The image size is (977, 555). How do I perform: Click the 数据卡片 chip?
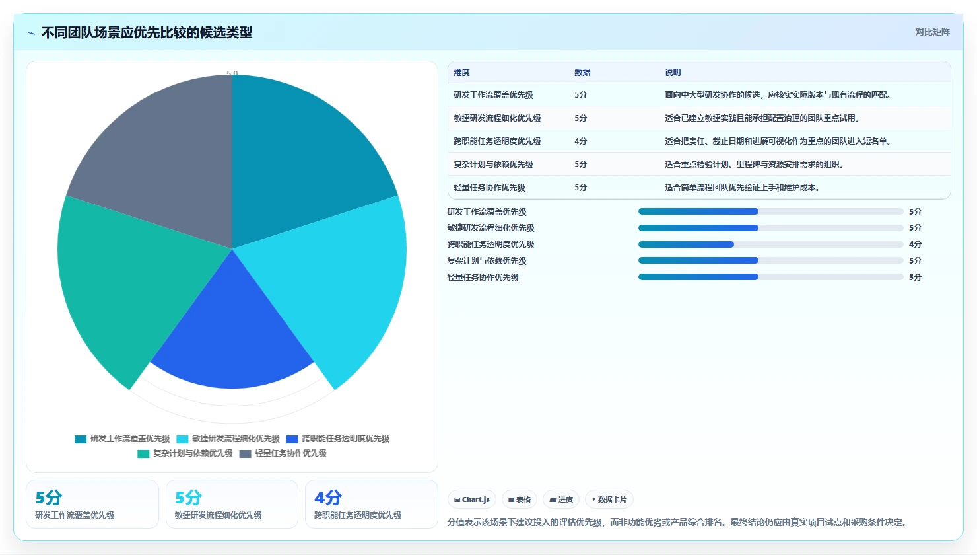click(x=609, y=499)
